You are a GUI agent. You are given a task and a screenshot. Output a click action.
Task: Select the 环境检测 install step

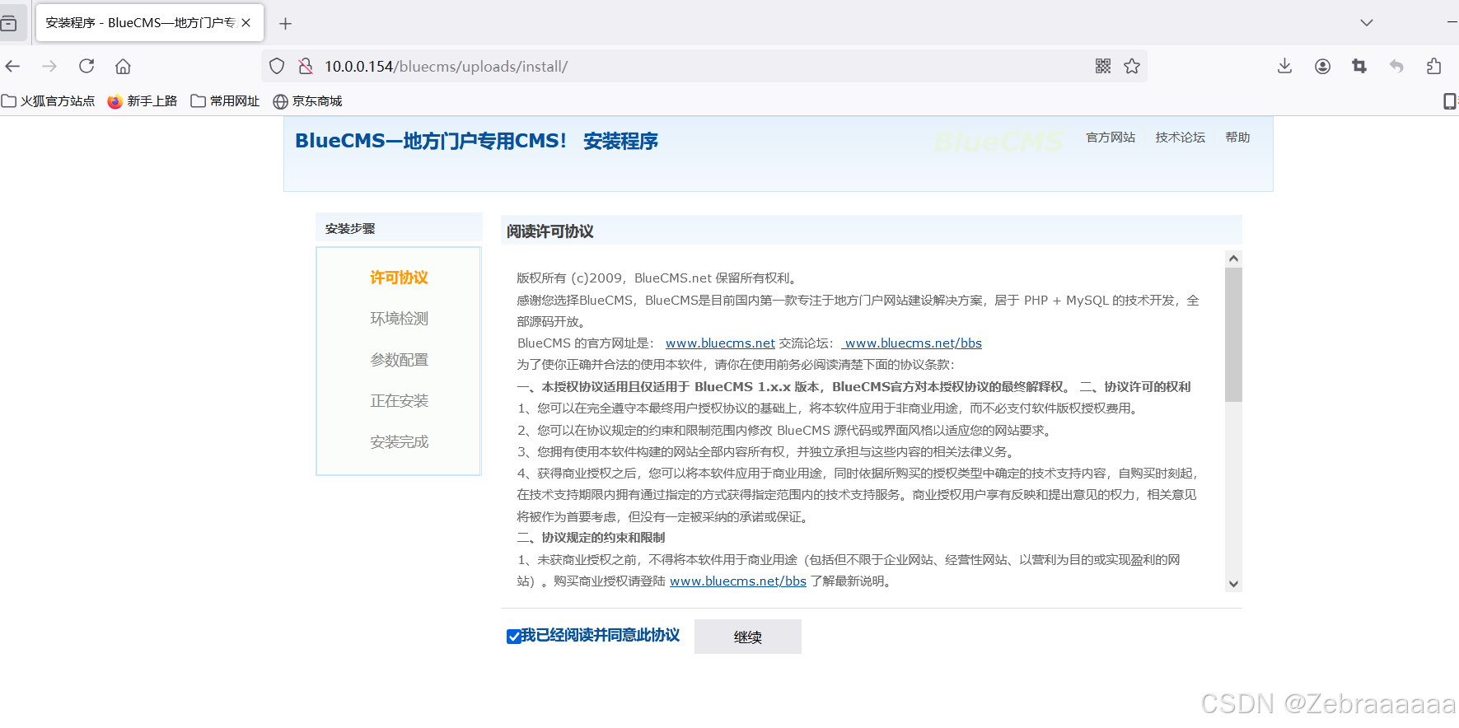[x=399, y=319]
